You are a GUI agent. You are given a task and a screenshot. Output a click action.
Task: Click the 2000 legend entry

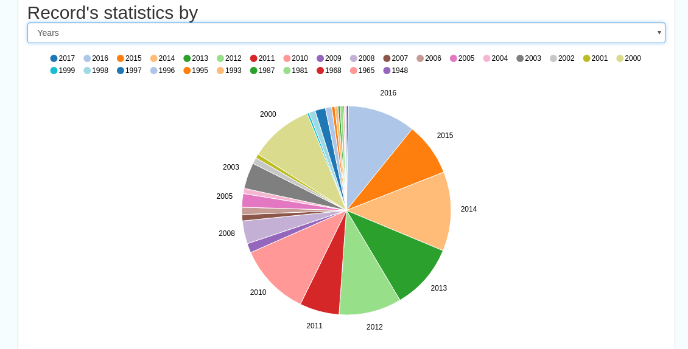pos(629,58)
